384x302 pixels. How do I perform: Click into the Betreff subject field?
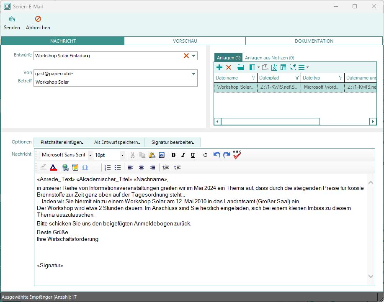(115, 82)
